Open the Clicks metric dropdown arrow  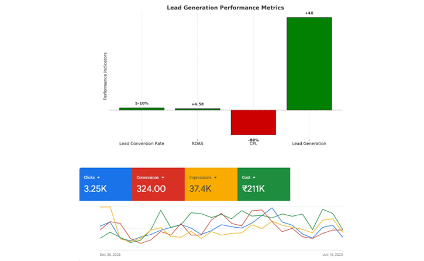99,177
